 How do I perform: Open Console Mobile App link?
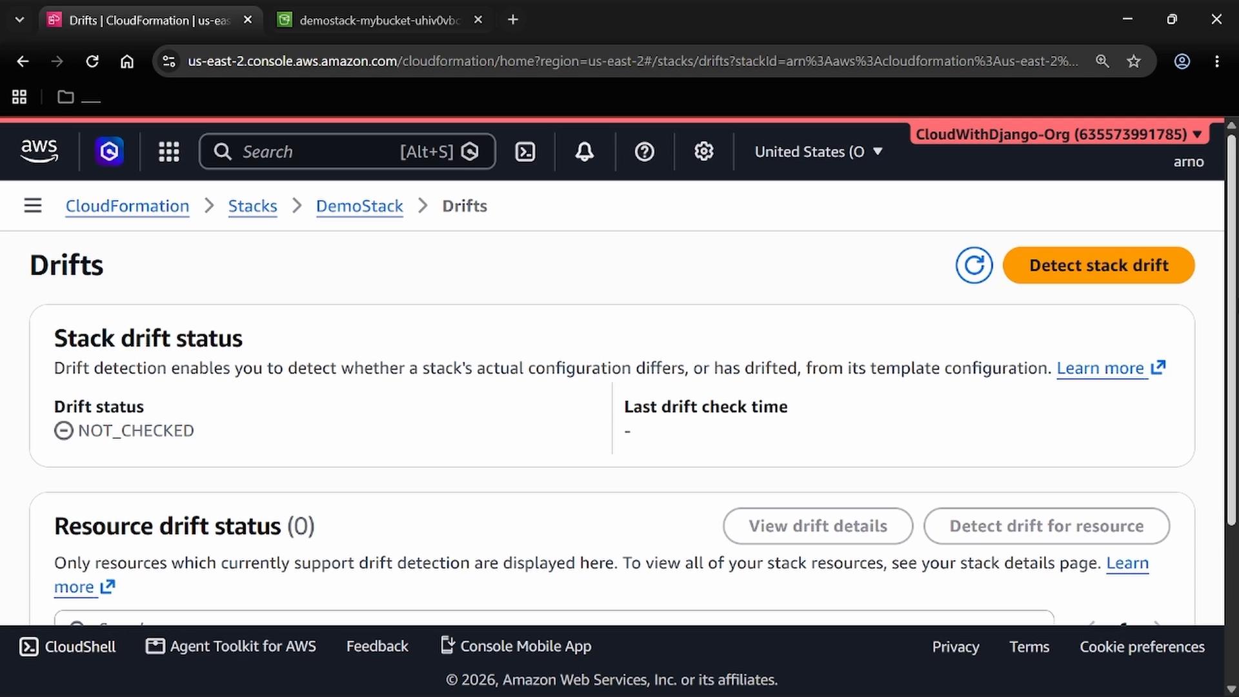516,647
